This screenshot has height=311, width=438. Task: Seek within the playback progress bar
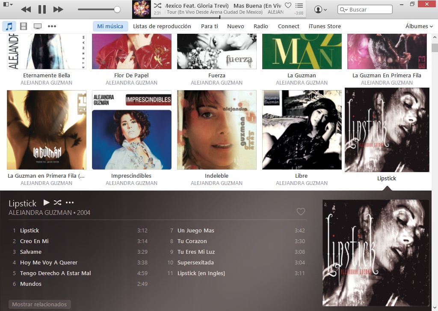pos(228,17)
